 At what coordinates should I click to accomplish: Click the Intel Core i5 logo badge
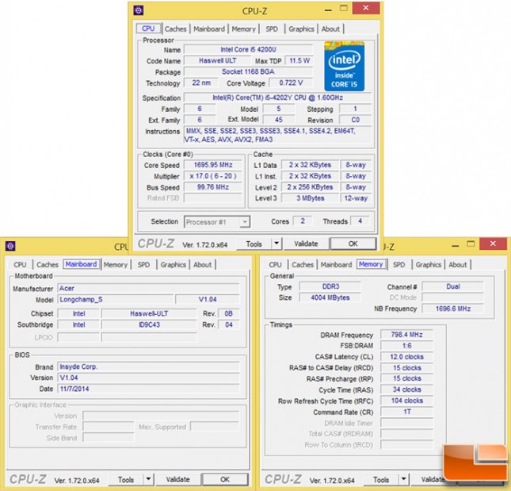pyautogui.click(x=344, y=66)
